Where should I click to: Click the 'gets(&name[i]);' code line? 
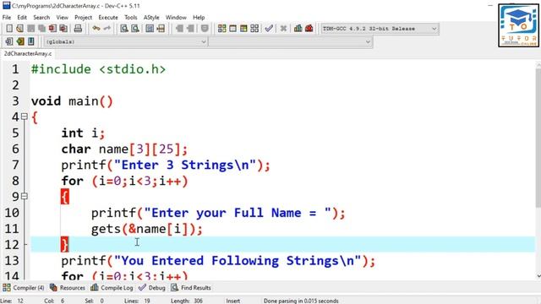coord(146,229)
